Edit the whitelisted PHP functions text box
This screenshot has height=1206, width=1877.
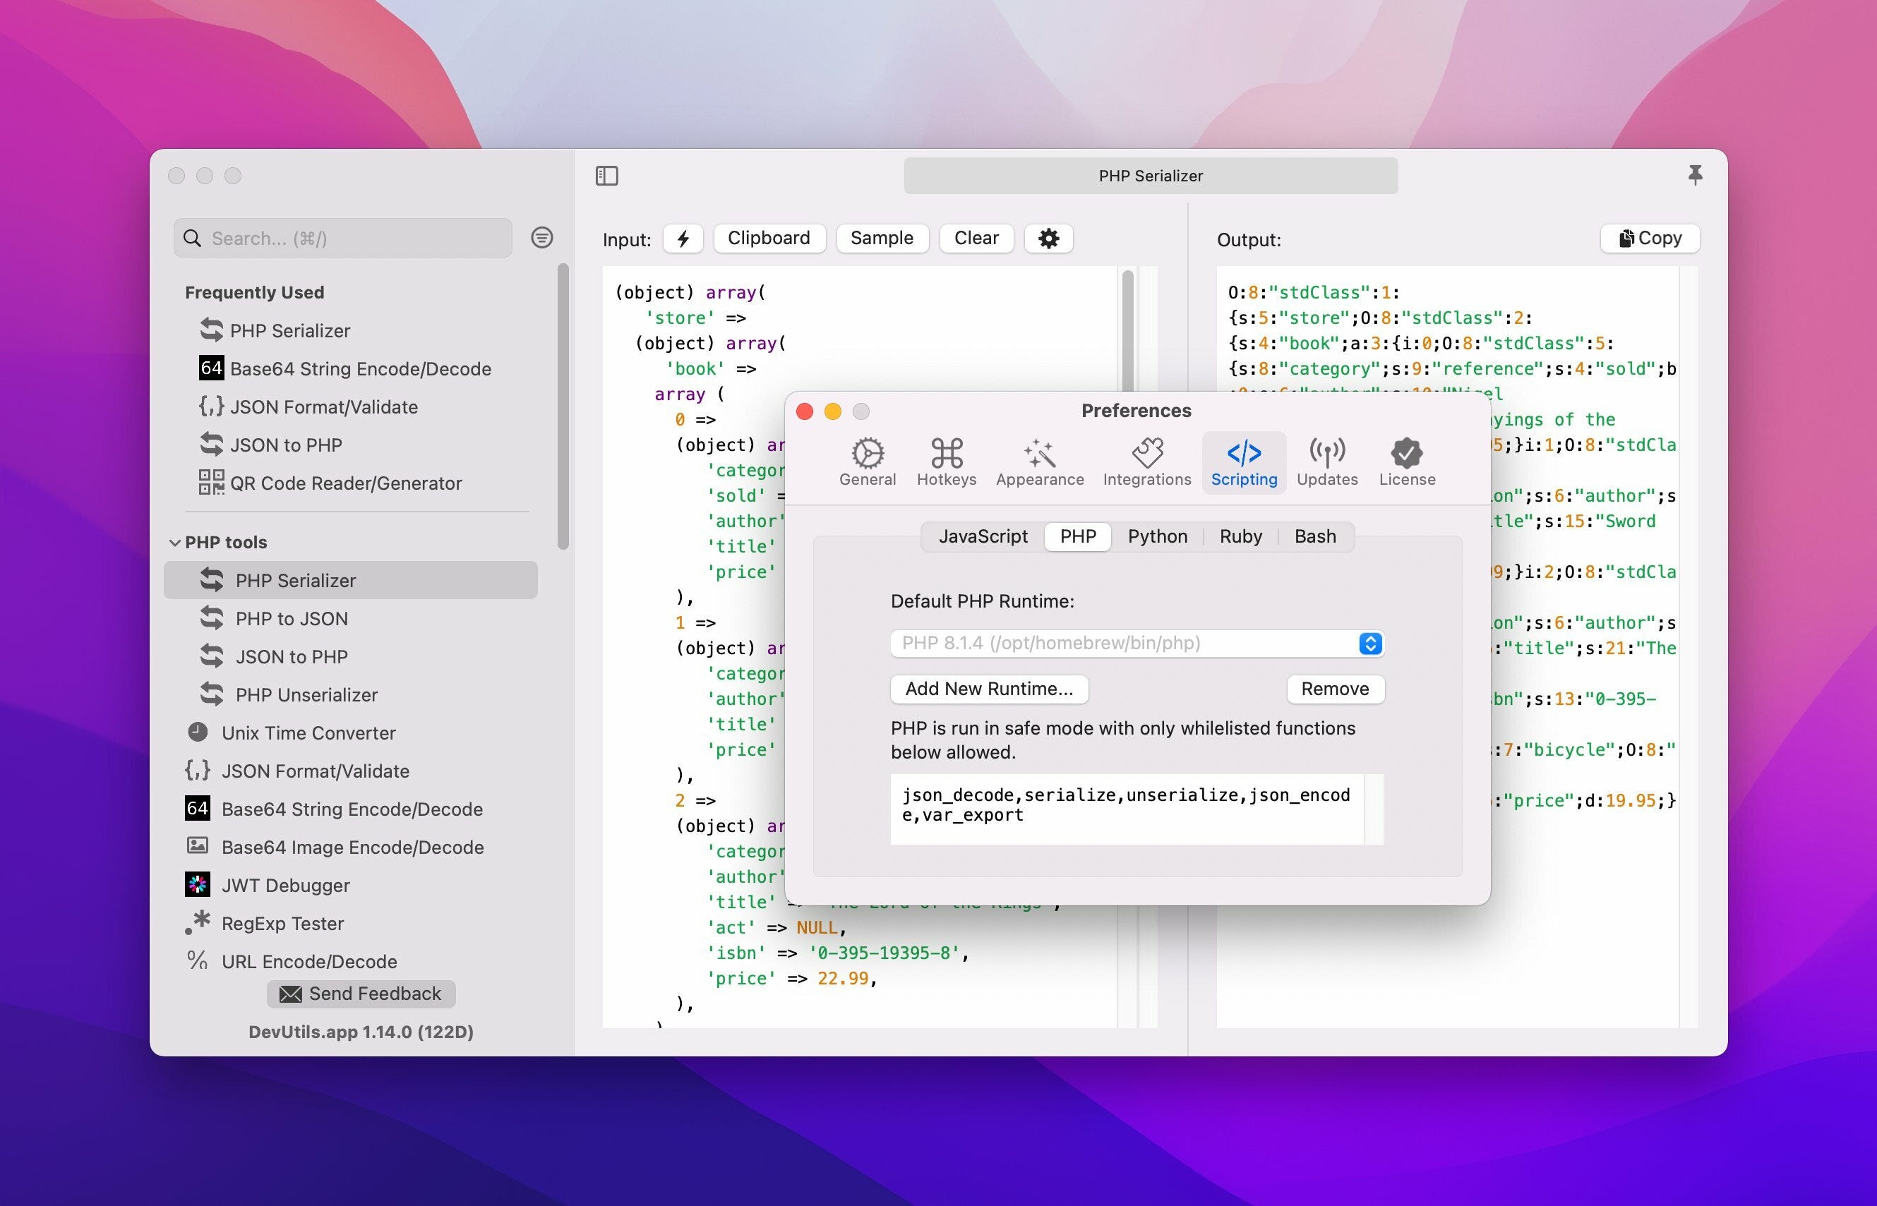[x=1127, y=809]
